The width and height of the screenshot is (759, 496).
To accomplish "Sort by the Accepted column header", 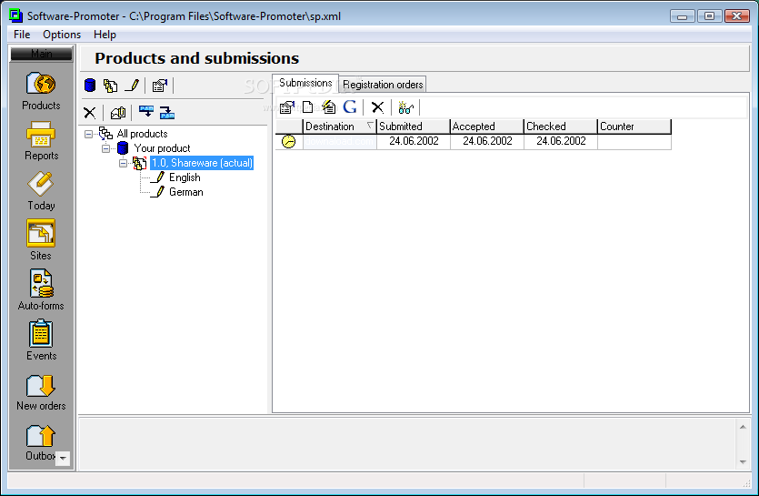I will pos(487,127).
